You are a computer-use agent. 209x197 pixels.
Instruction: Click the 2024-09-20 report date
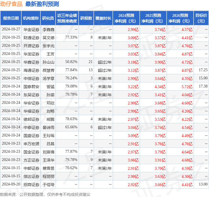(x=11, y=184)
